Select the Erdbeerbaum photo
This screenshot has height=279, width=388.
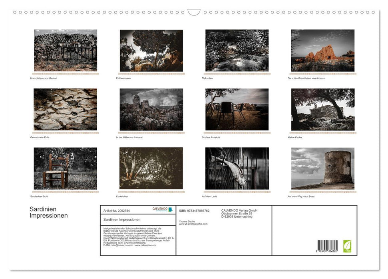click(x=151, y=51)
